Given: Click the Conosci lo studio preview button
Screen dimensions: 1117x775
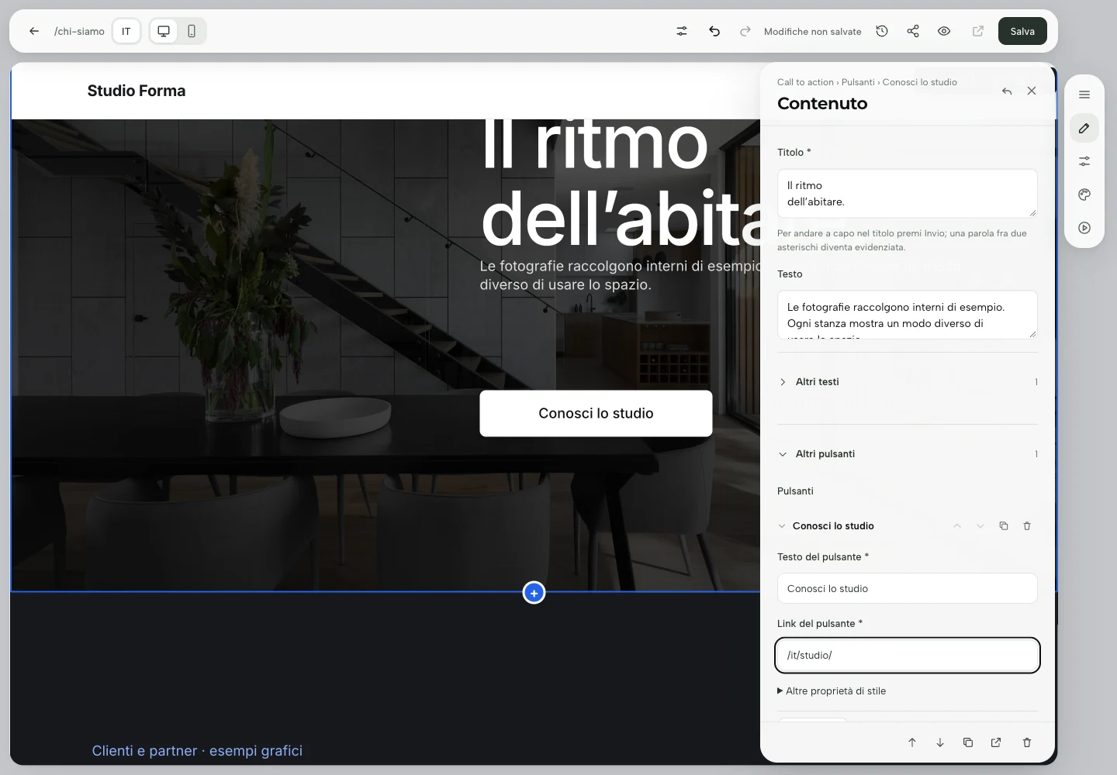Looking at the screenshot, I should [x=596, y=413].
